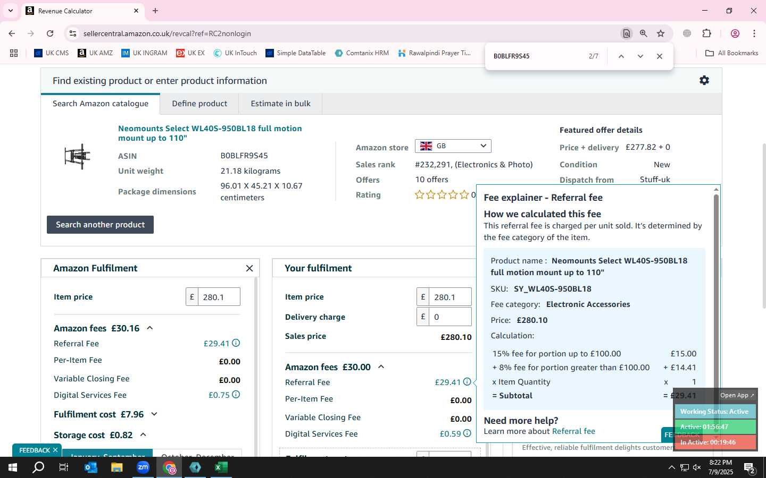Open the bookmarks apps grid icon
The height and width of the screenshot is (478, 766).
pos(14,53)
